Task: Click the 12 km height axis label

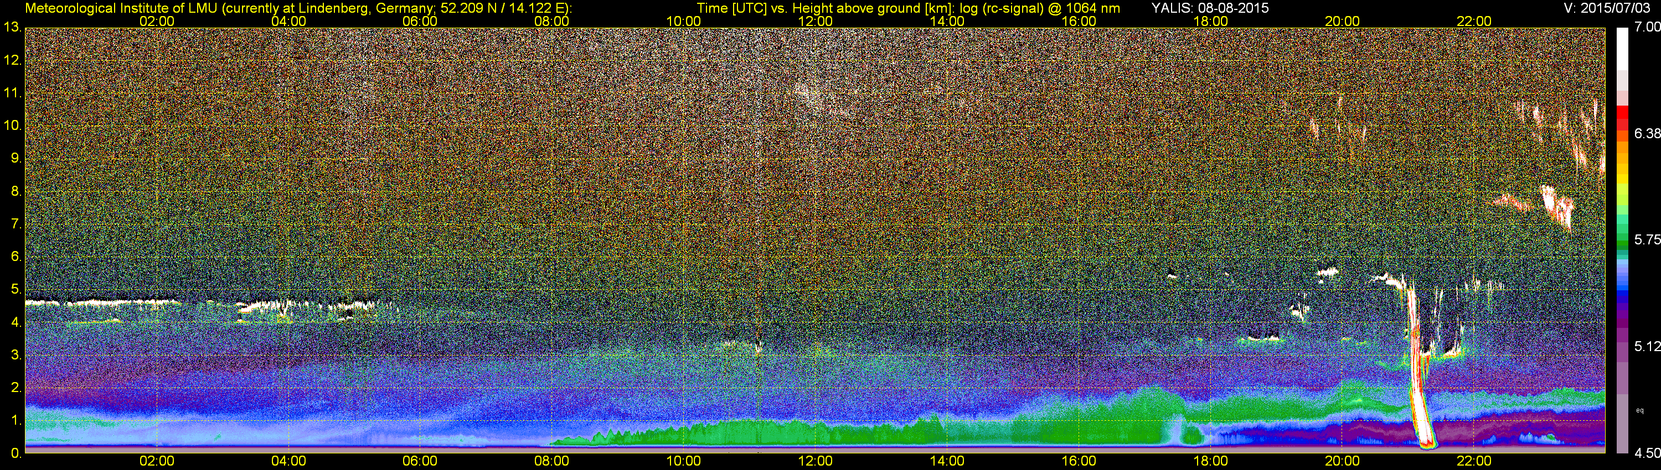Action: (12, 60)
